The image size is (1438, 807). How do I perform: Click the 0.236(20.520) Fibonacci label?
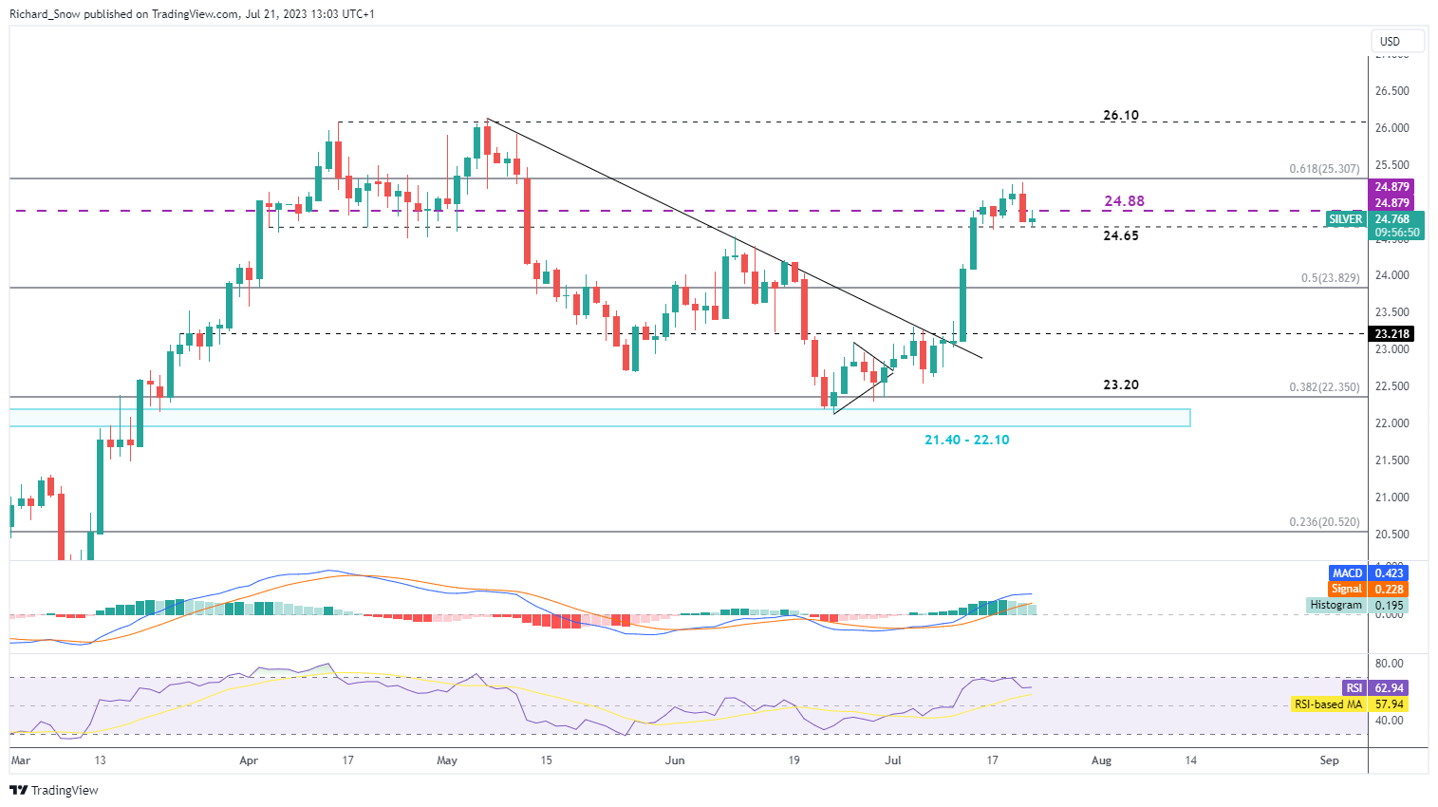[x=1324, y=522]
